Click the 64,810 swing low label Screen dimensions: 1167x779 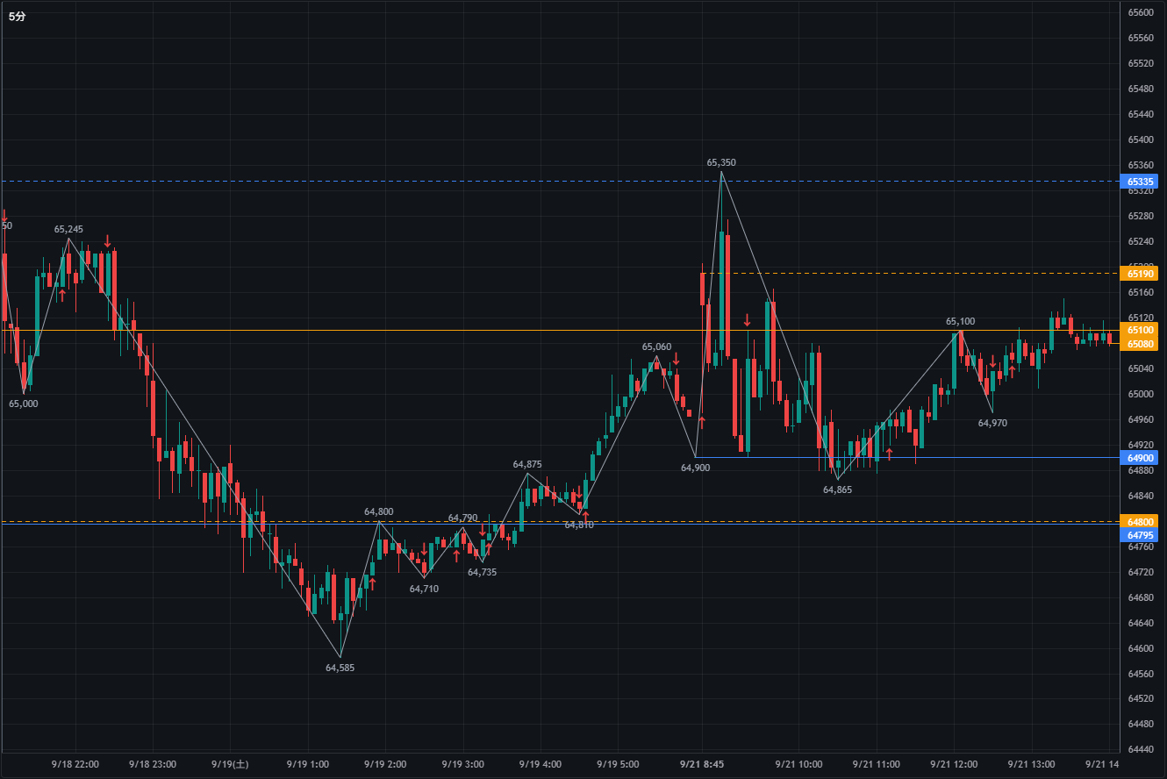coord(579,525)
